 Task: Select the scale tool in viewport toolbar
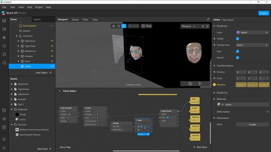[124, 26]
